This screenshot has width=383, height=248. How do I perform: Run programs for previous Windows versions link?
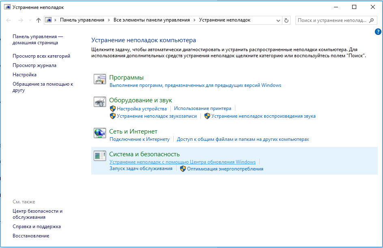pyautogui.click(x=196, y=85)
